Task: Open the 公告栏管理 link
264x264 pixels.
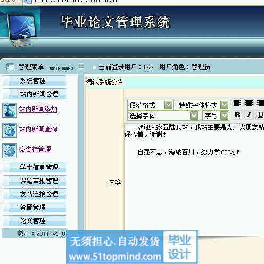Action: [x=35, y=150]
